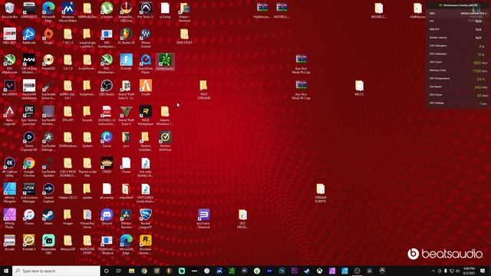Open the Google Chrome desktop shortcut

[29, 167]
